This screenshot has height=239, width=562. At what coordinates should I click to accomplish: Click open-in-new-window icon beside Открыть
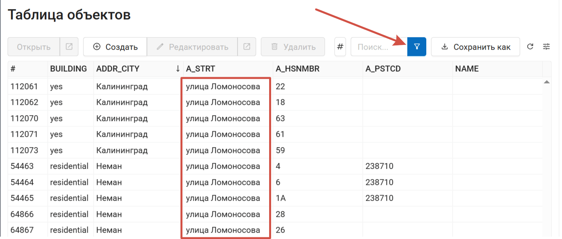(x=69, y=47)
